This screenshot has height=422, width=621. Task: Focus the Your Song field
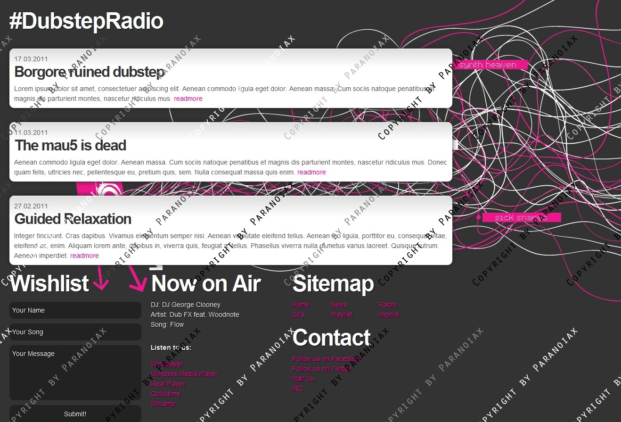pyautogui.click(x=75, y=332)
